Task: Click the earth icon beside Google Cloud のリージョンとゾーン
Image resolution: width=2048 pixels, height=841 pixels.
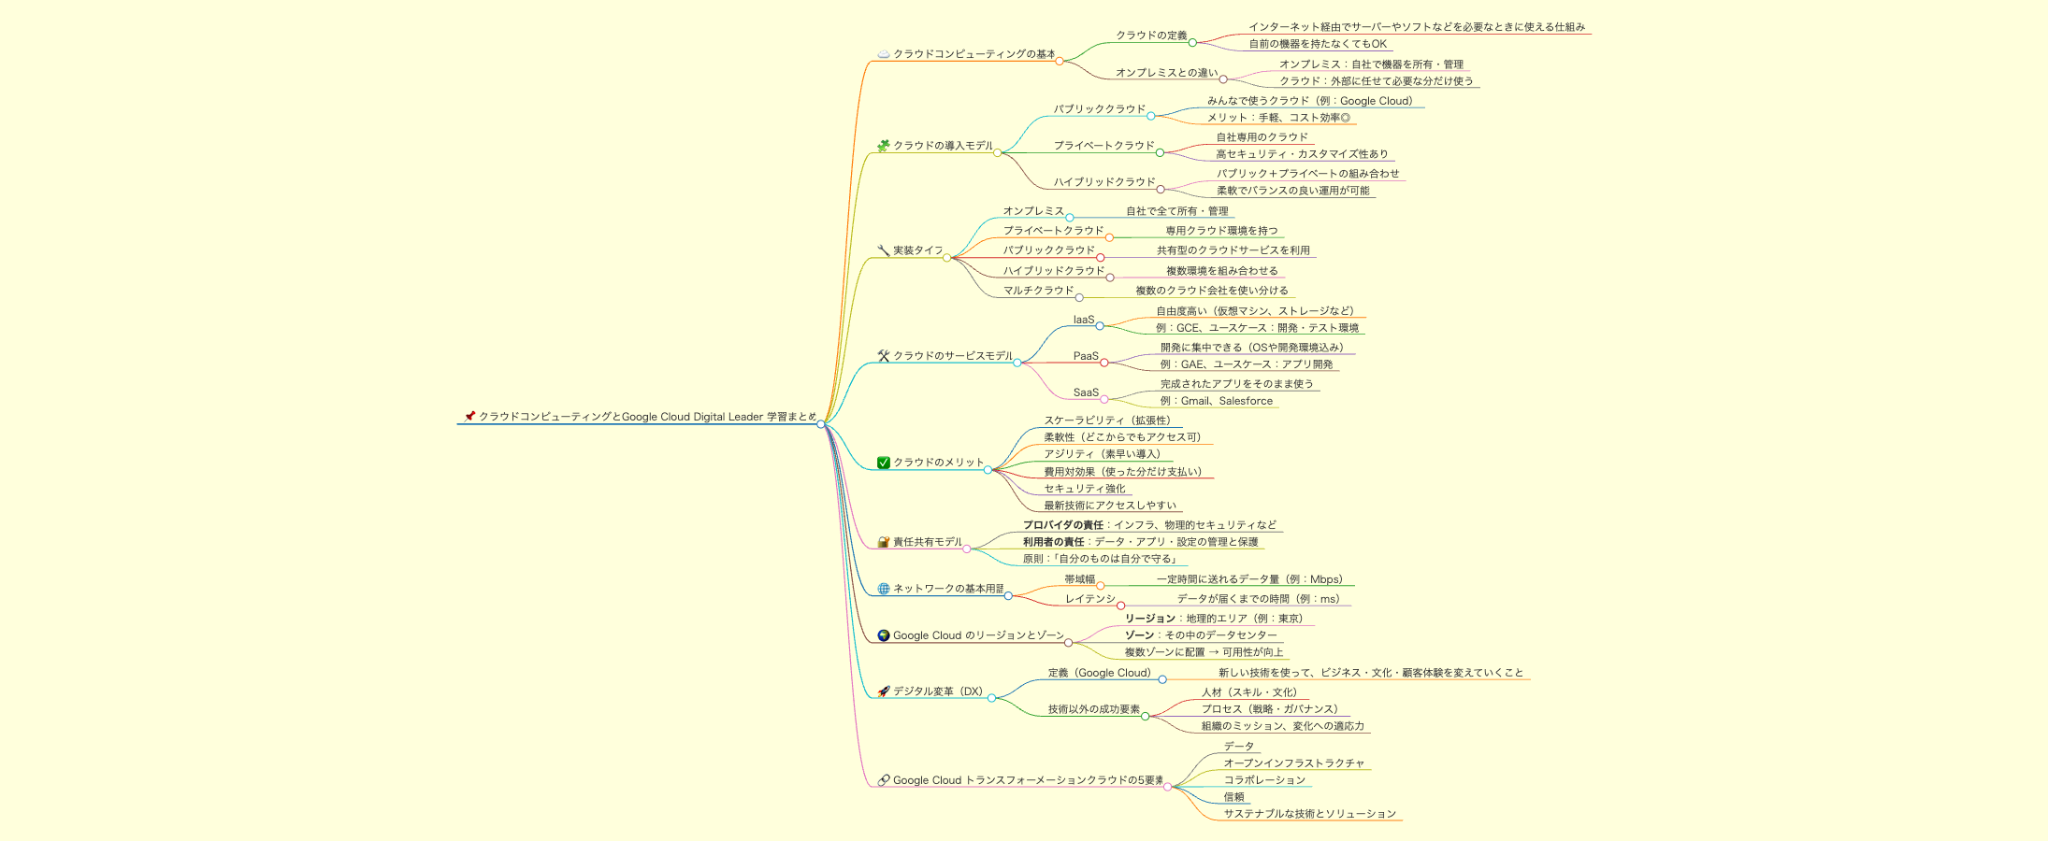Action: [x=884, y=635]
